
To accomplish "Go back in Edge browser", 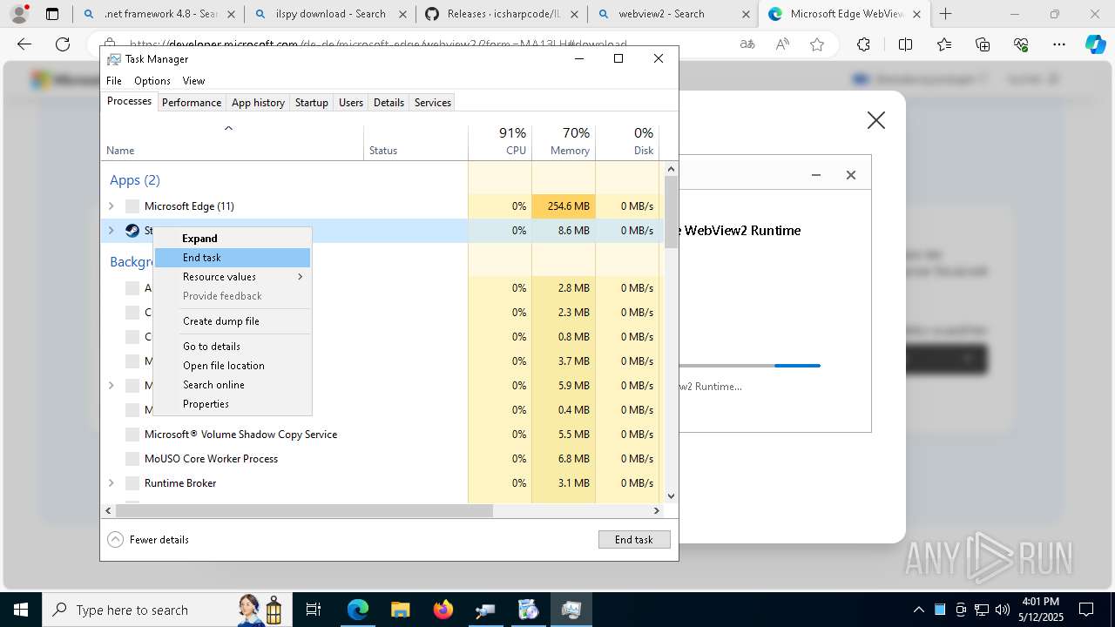I will coord(24,44).
